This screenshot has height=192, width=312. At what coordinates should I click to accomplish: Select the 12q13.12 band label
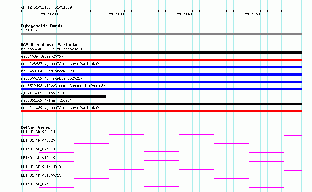coord(29,30)
